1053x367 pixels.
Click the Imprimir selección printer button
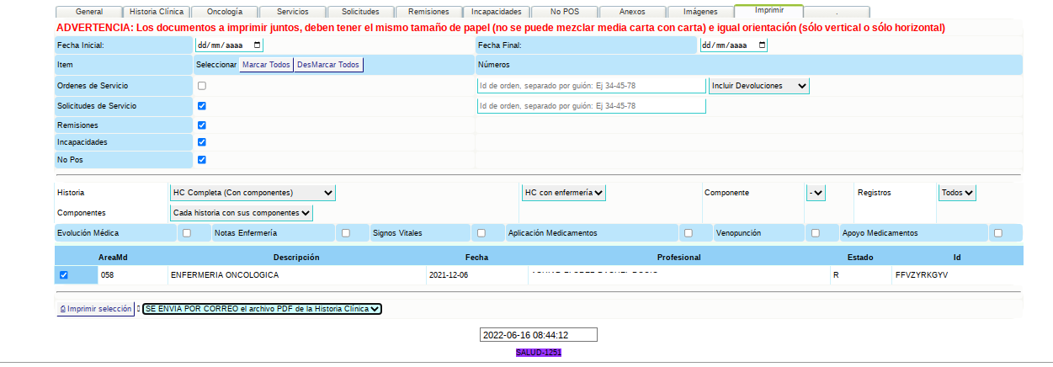tap(96, 309)
